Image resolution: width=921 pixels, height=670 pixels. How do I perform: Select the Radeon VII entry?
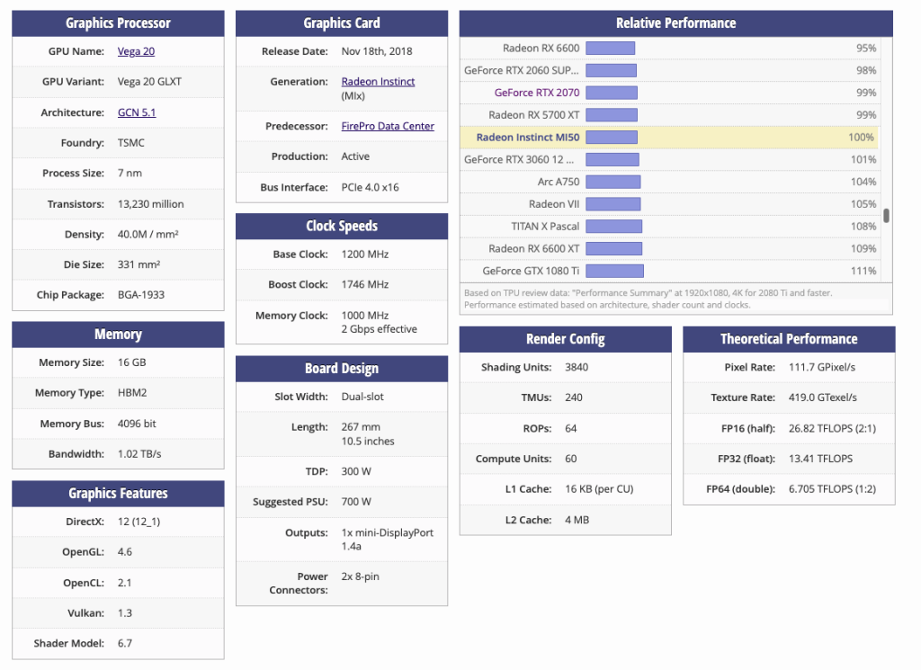(554, 204)
